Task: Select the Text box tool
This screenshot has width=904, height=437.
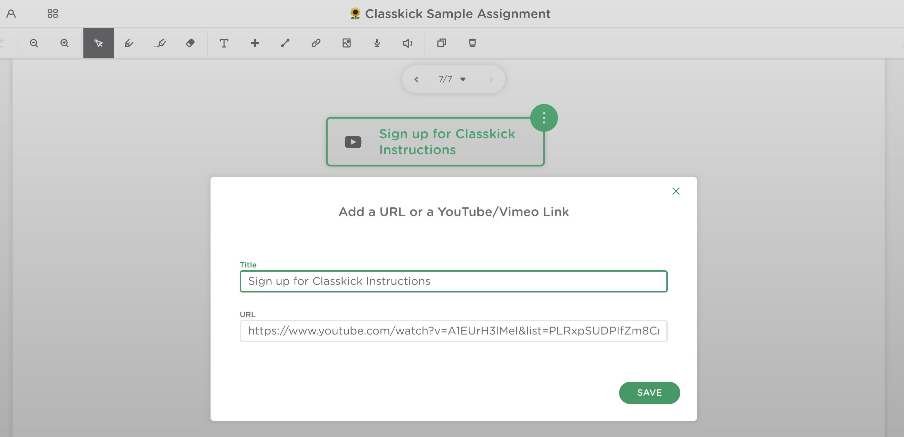Action: [x=224, y=43]
